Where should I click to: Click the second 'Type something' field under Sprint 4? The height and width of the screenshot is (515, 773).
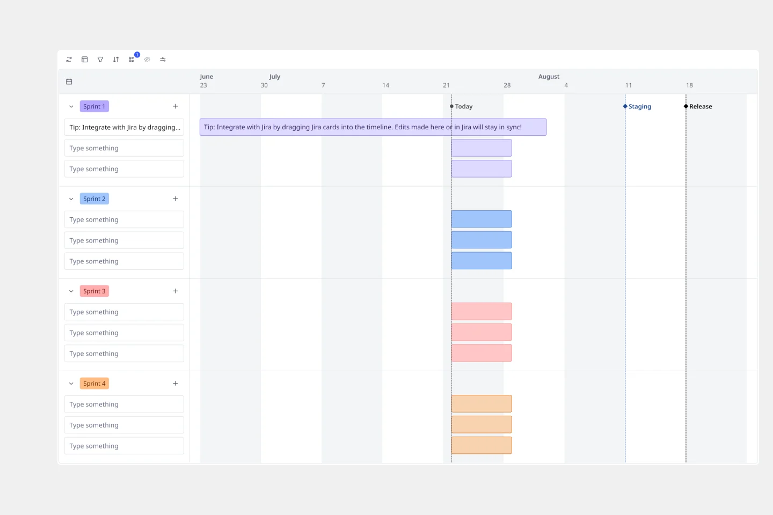point(124,425)
